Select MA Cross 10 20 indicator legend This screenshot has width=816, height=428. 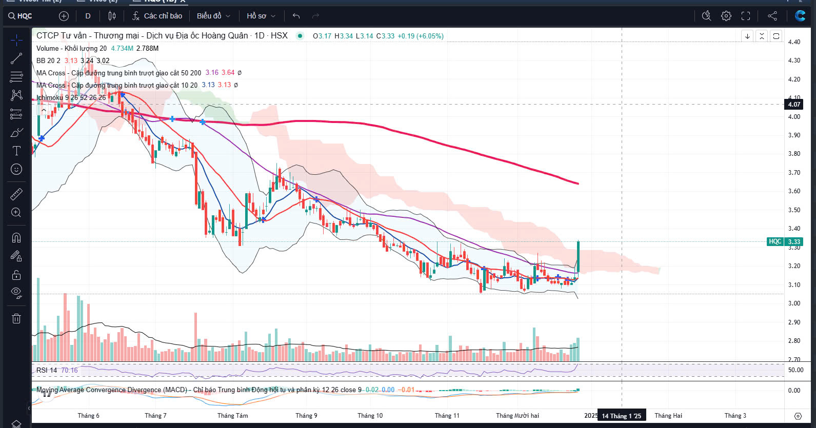pyautogui.click(x=116, y=85)
